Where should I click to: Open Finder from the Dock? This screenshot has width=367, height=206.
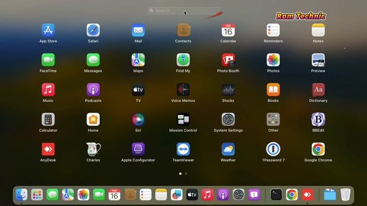coord(22,195)
